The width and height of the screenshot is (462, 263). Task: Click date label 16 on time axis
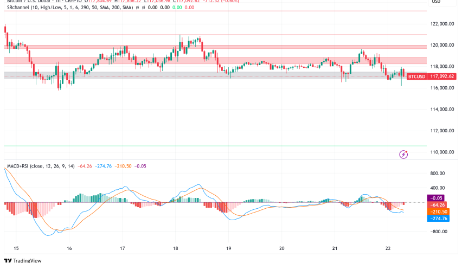pos(69,248)
